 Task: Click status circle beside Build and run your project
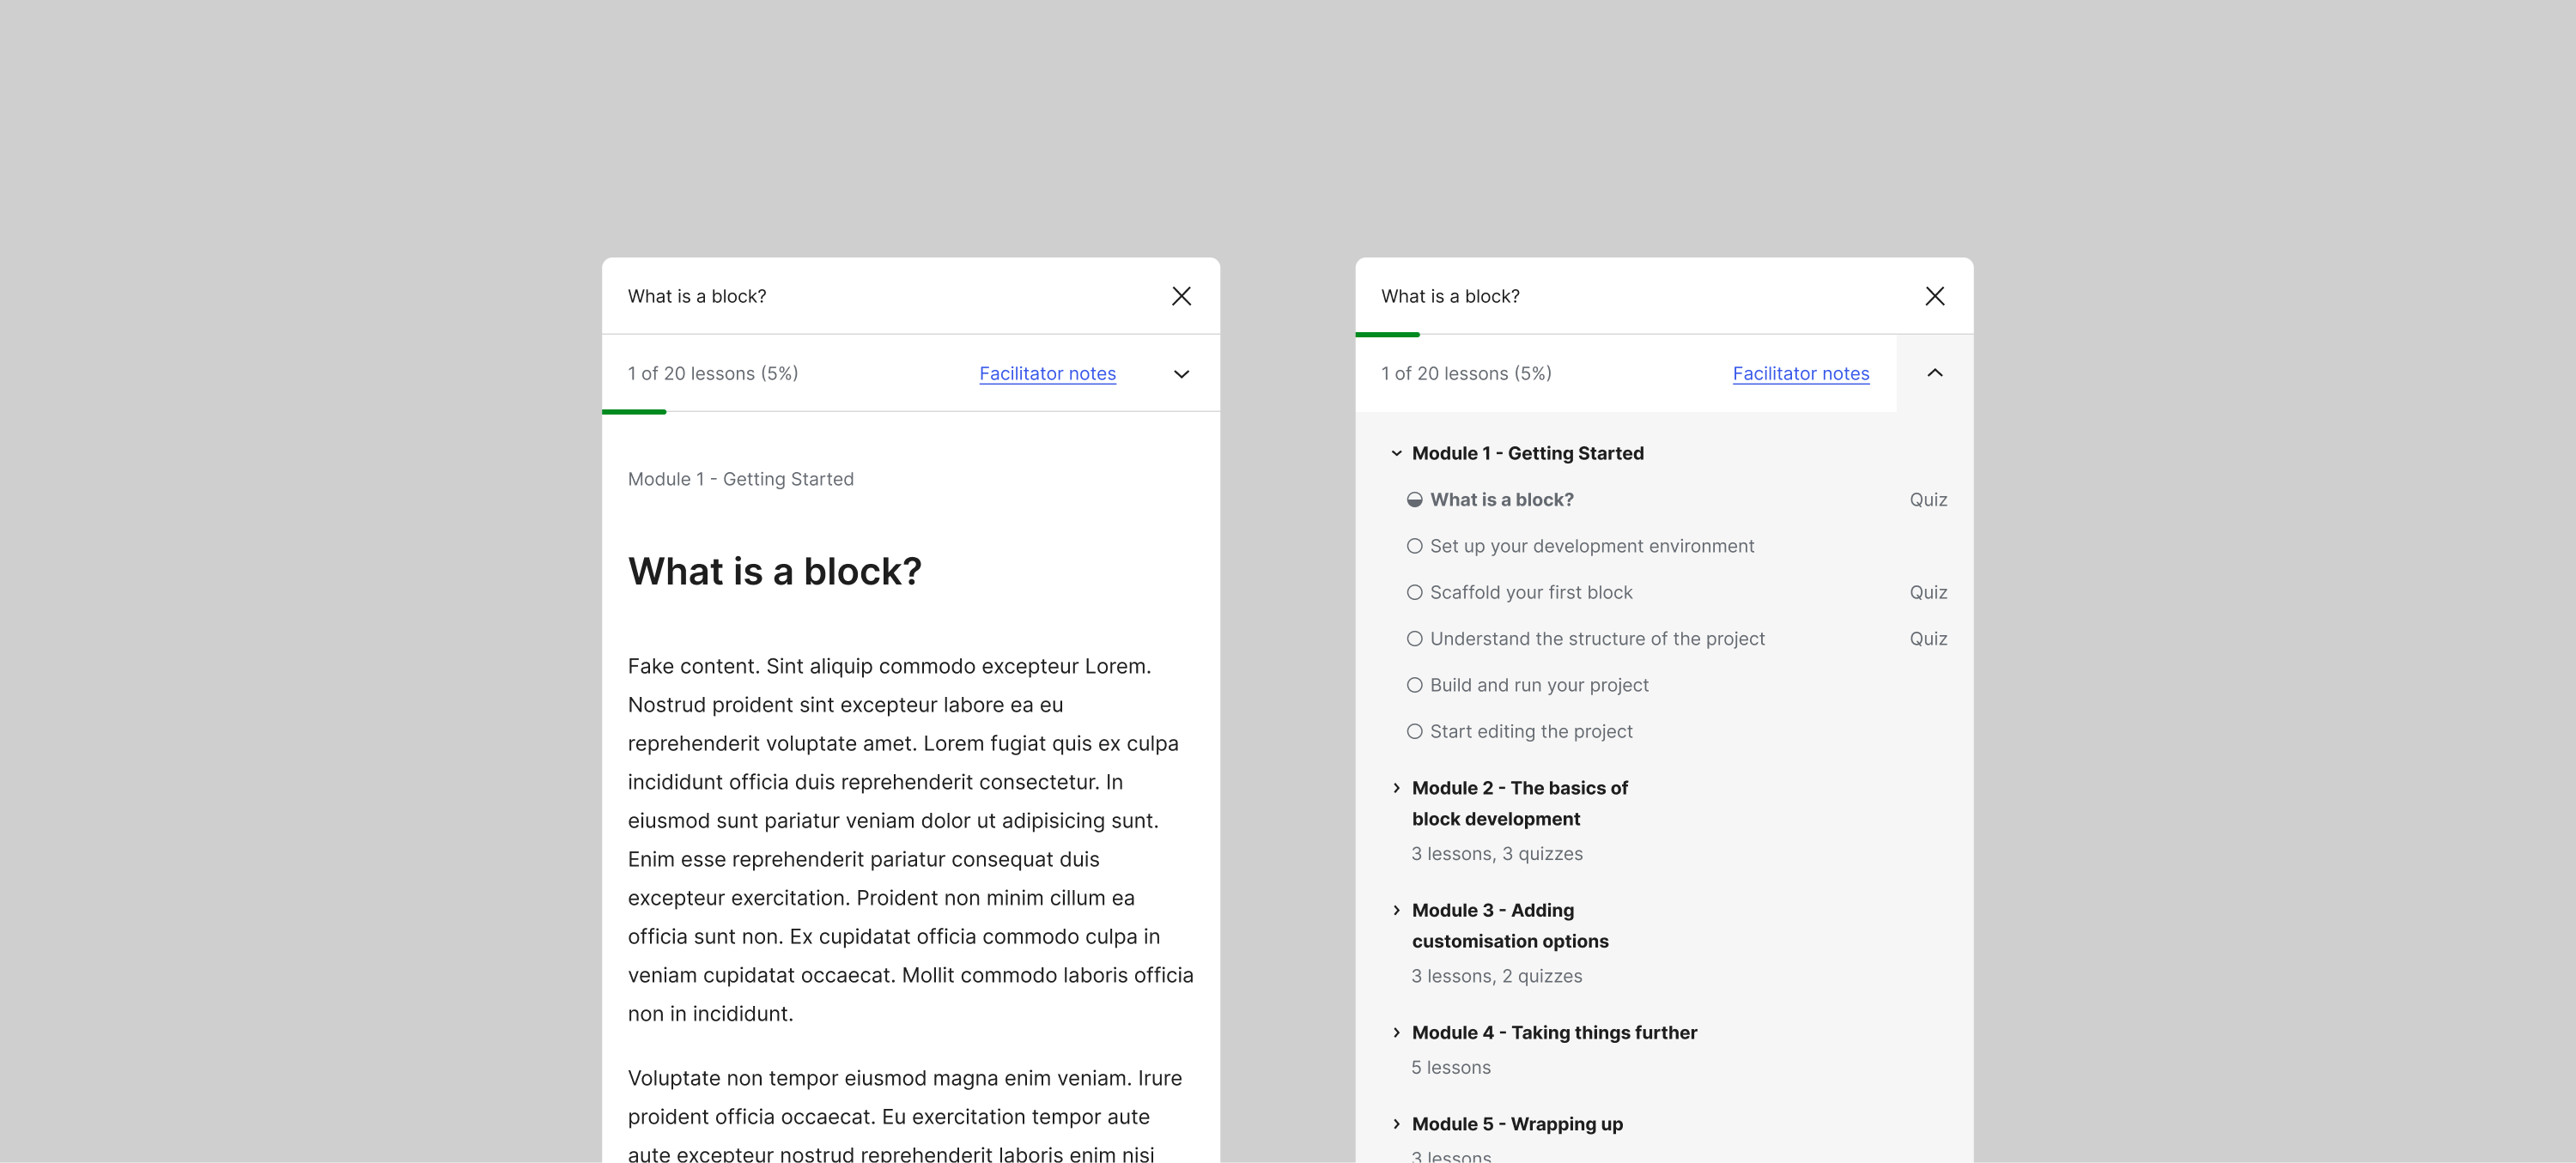pyautogui.click(x=1414, y=685)
